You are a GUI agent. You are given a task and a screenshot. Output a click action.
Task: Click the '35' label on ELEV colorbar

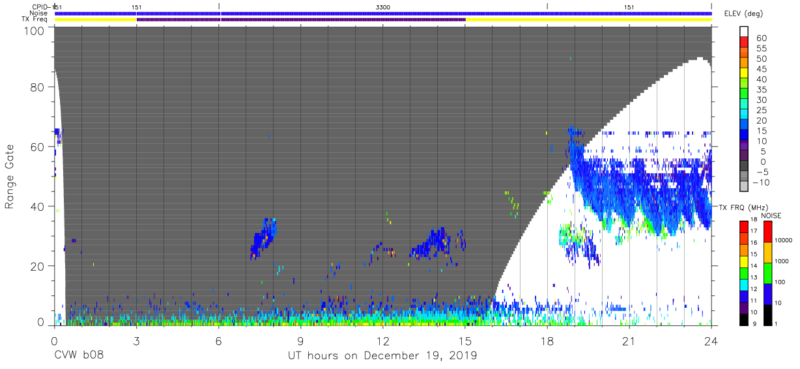[x=760, y=90]
